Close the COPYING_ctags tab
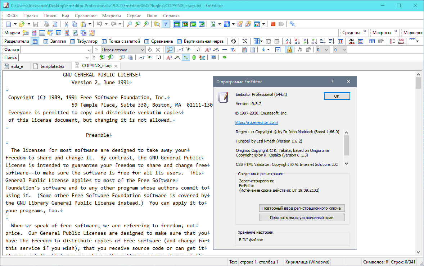424x266 pixels. pyautogui.click(x=116, y=66)
